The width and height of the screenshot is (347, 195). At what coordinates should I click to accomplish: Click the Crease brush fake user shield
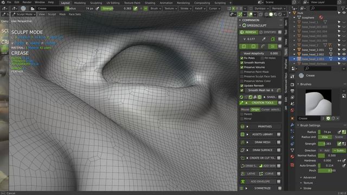pyautogui.click(x=328, y=119)
